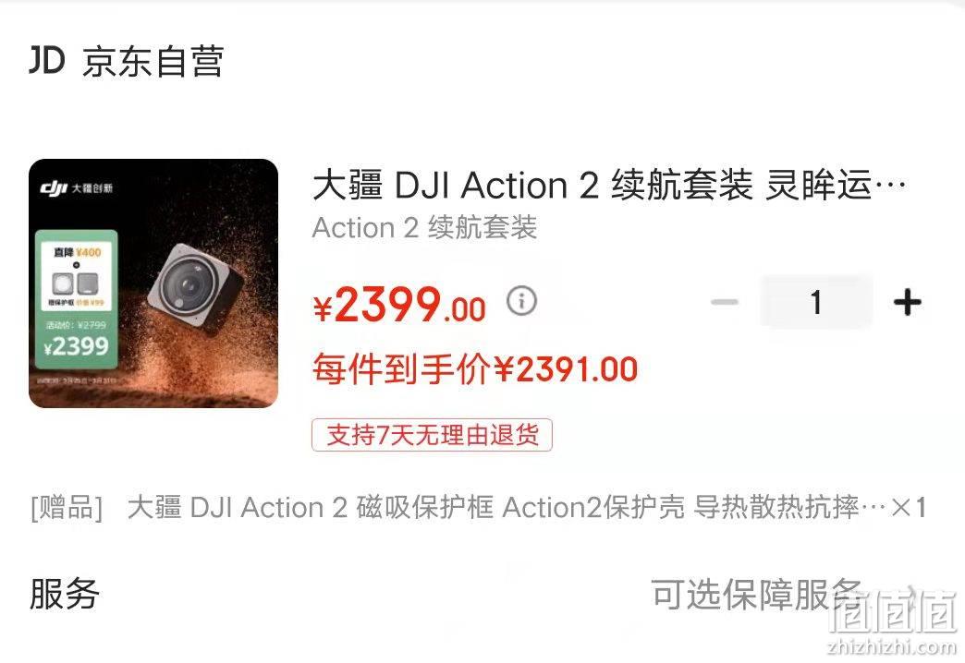Click the 支持7天无理由退货 tag
This screenshot has height=663, width=965.
click(432, 435)
